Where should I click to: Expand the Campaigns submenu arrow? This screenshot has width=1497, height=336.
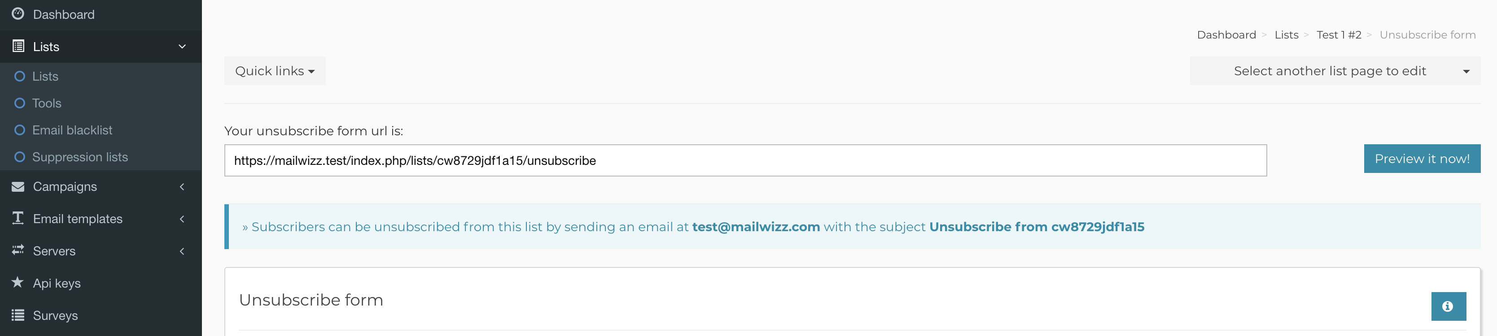coord(182,187)
